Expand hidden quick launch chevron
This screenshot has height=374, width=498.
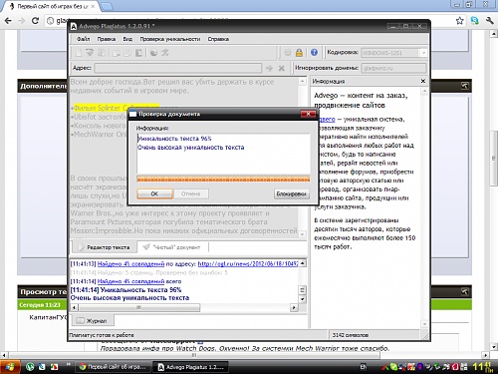point(69,365)
